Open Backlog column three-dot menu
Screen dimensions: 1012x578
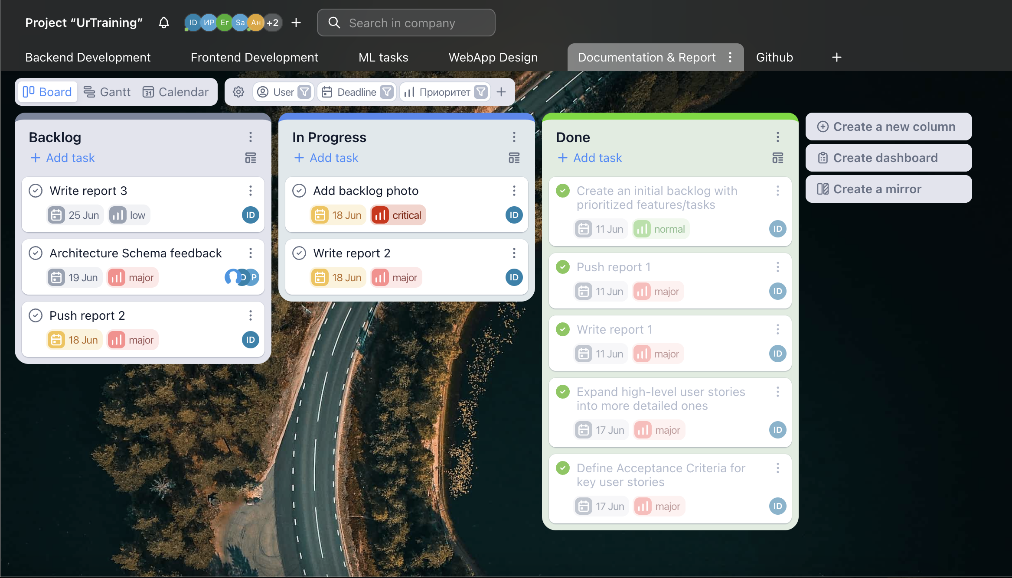pos(251,137)
